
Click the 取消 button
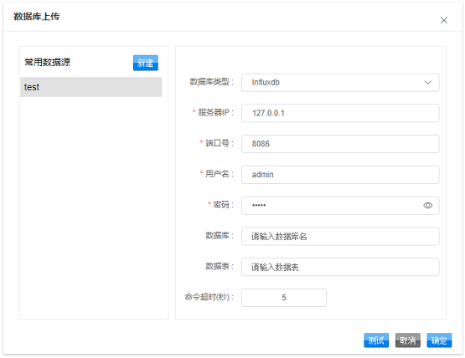click(407, 340)
